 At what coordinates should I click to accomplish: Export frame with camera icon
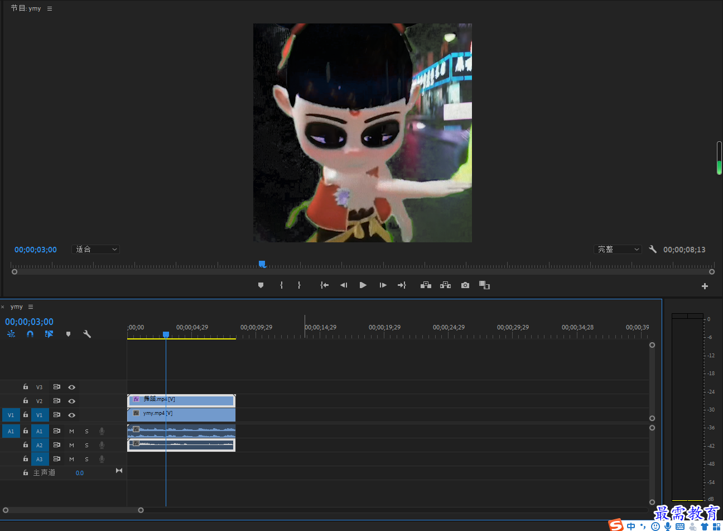click(x=465, y=285)
